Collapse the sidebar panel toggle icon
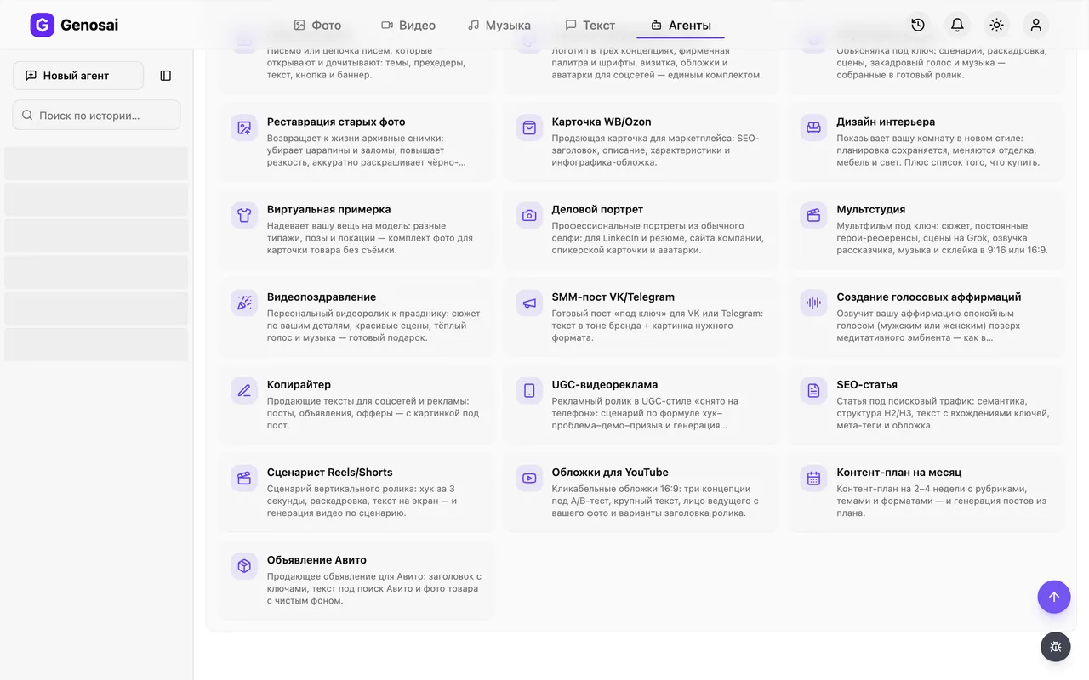Screen dimensions: 1089x680 (166, 76)
